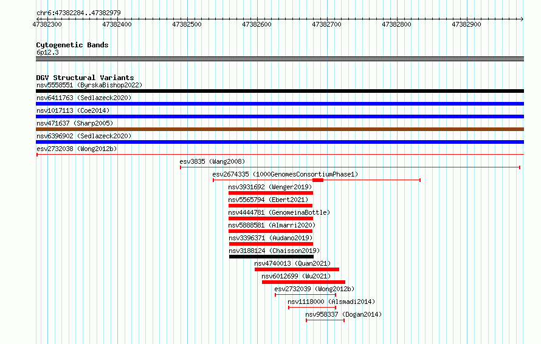Click ruler position 47382600
The height and width of the screenshot is (344, 541).
257,24
